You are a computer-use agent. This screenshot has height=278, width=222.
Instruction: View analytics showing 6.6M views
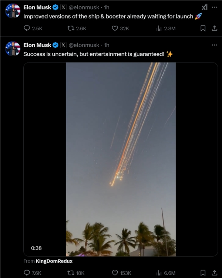(159, 273)
